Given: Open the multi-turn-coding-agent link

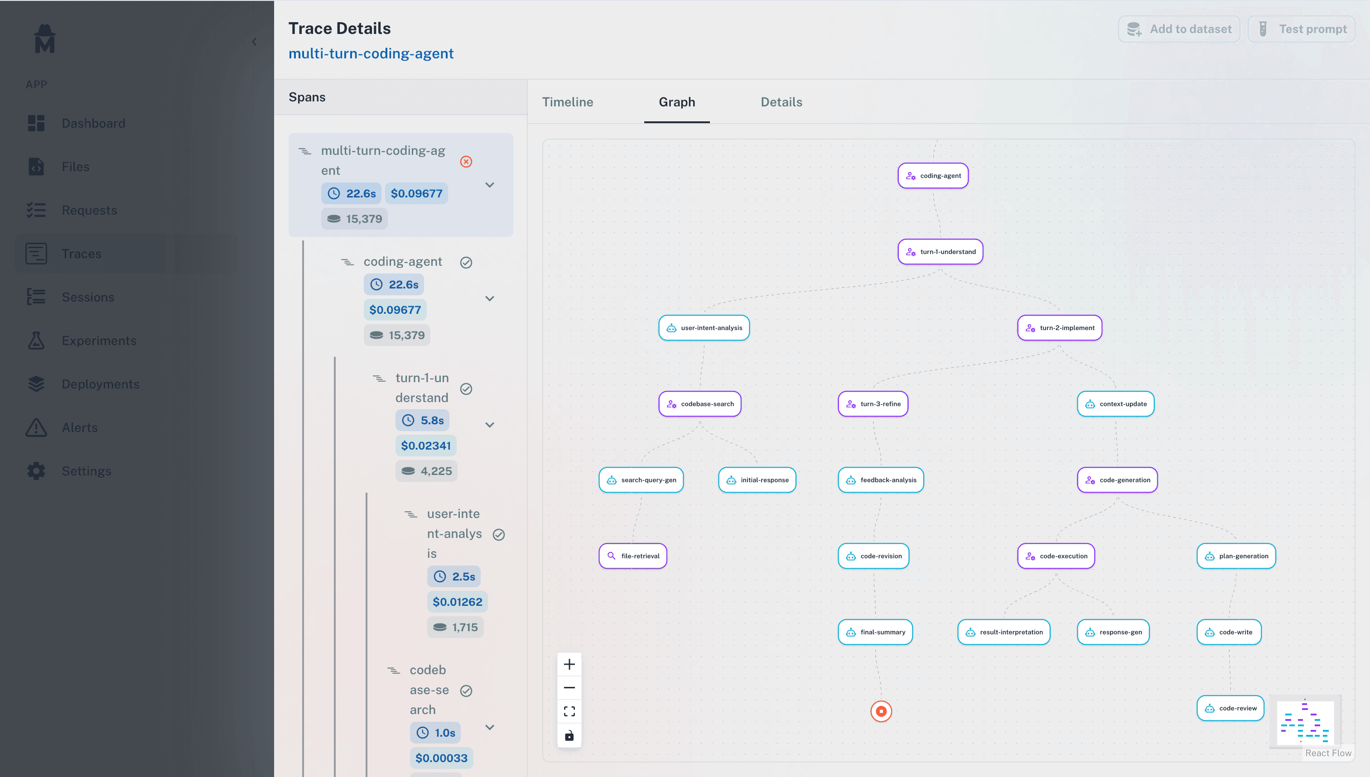Looking at the screenshot, I should pos(371,53).
